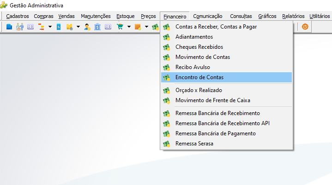Click the Gestão Administrativa app icon in title bar
The height and width of the screenshot is (185, 332).
coord(4,5)
